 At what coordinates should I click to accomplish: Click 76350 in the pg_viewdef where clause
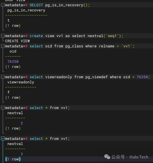coord(142,77)
